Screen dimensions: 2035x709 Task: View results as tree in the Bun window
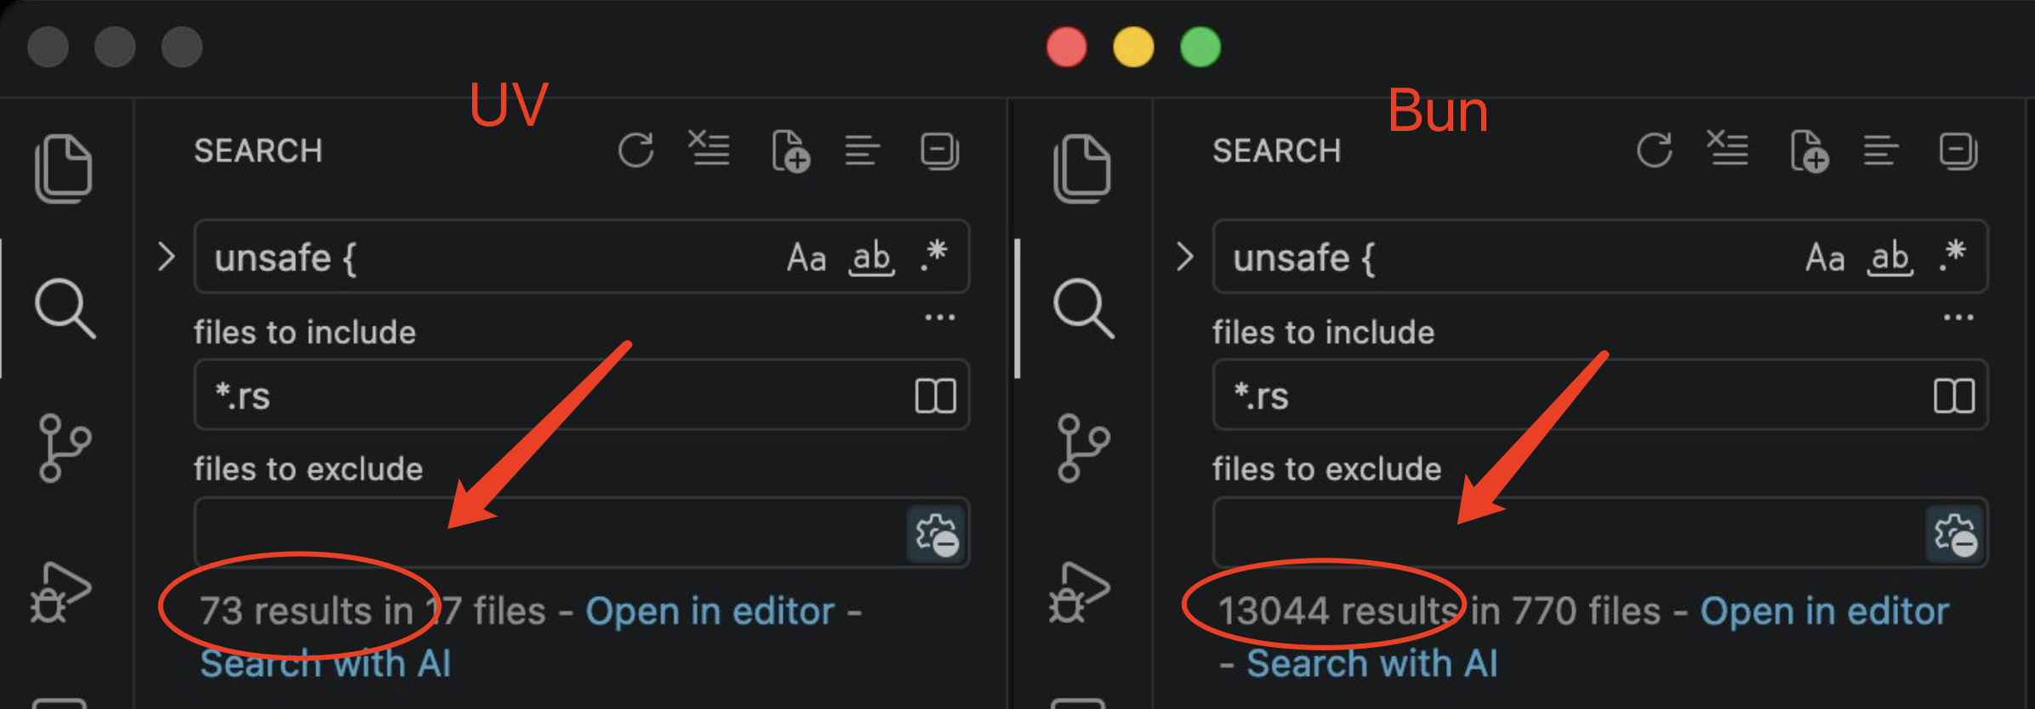coord(1880,150)
